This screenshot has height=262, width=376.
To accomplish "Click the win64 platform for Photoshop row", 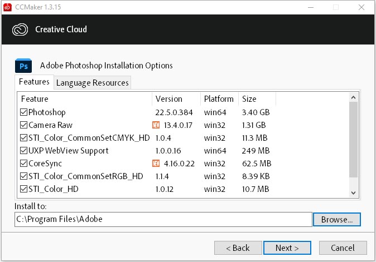I will (x=215, y=112).
